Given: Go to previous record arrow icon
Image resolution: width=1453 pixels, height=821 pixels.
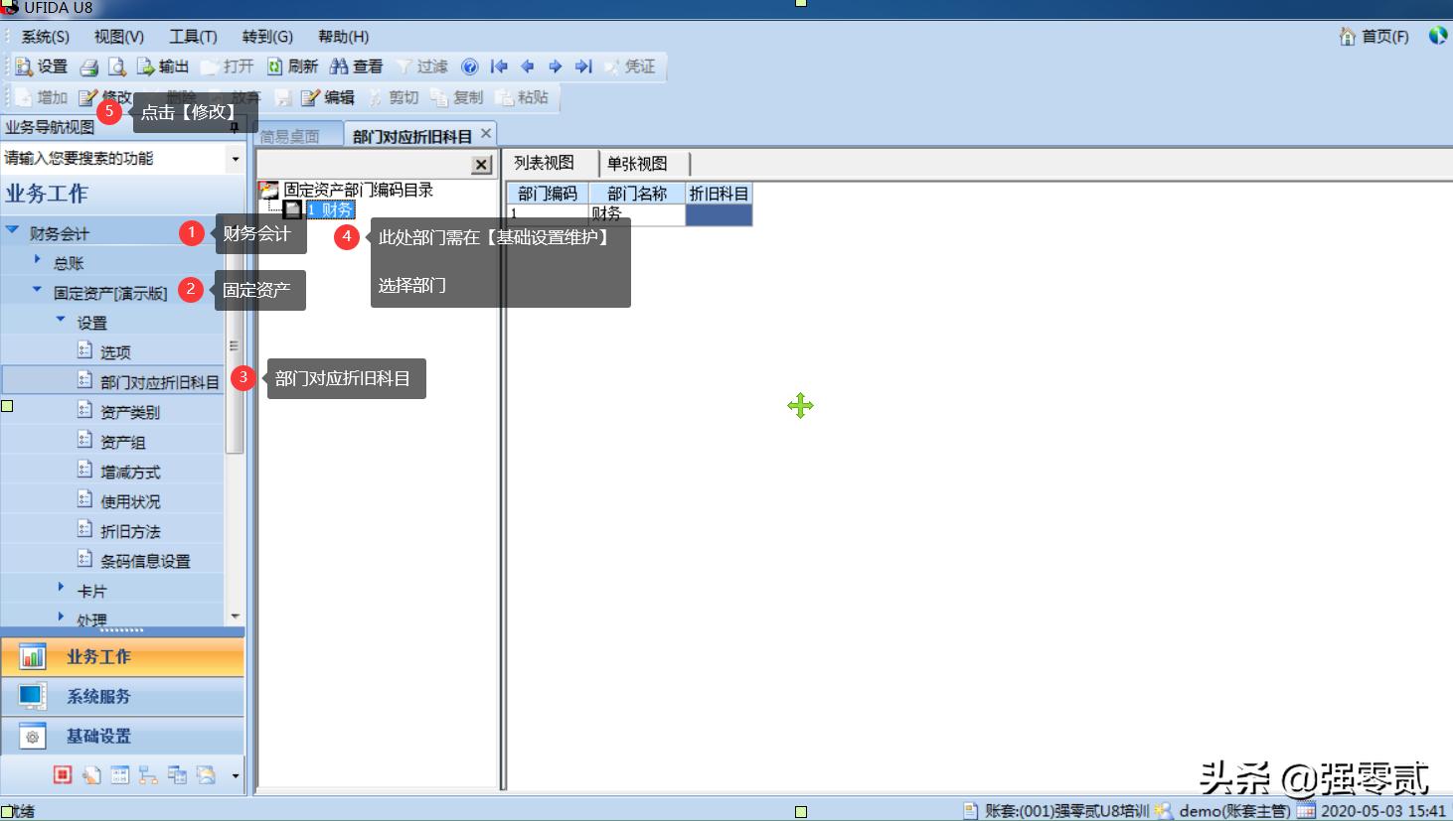Looking at the screenshot, I should pyautogui.click(x=528, y=67).
